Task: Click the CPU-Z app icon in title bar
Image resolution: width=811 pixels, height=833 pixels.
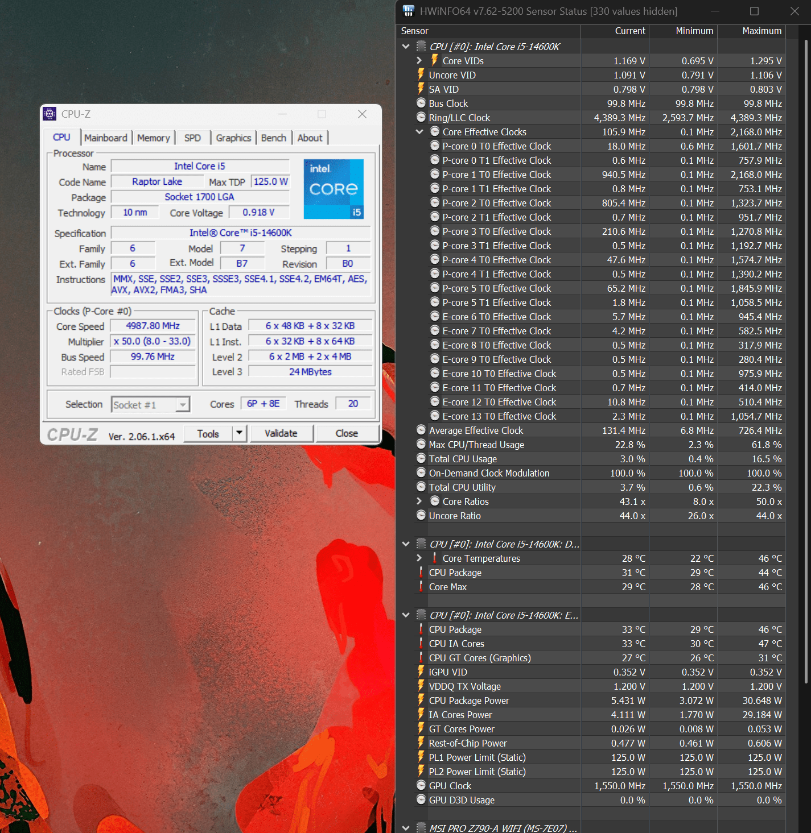Action: [50, 114]
